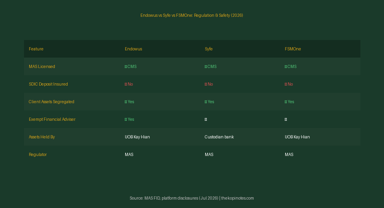Click the Regulator row label
The height and width of the screenshot is (208, 384).
[x=38, y=154]
